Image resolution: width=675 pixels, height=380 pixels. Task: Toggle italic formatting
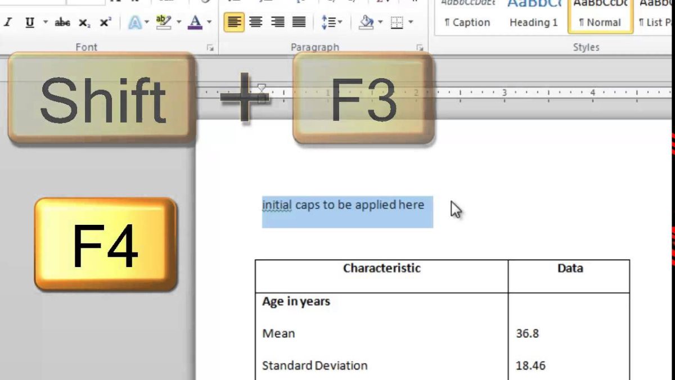8,22
